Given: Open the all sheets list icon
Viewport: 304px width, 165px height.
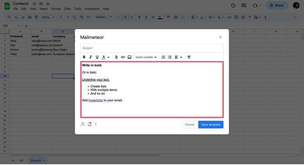Looking at the screenshot, I should tap(21, 161).
